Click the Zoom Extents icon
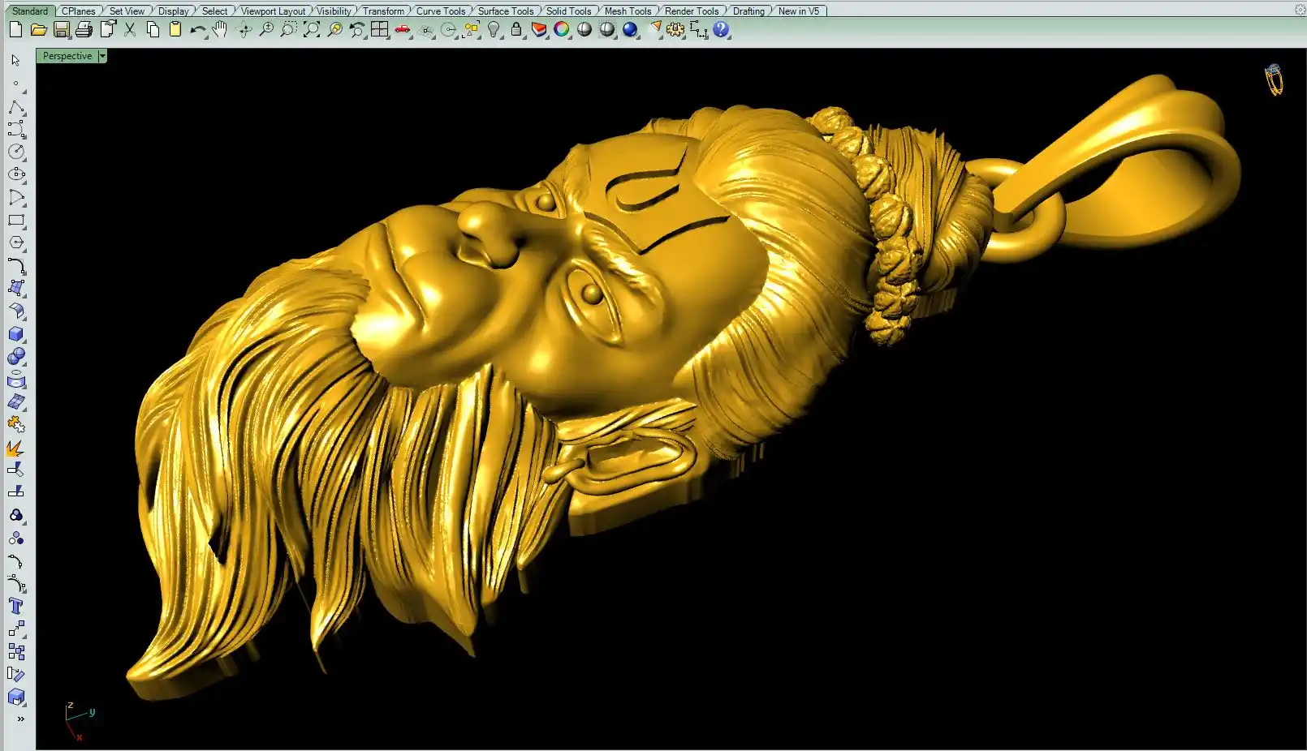Viewport: 1307px width, 751px height. 312,30
